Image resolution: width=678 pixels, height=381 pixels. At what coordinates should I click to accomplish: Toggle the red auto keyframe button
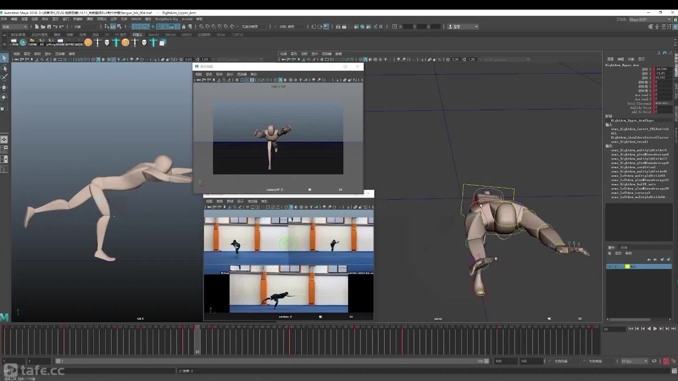click(666, 361)
